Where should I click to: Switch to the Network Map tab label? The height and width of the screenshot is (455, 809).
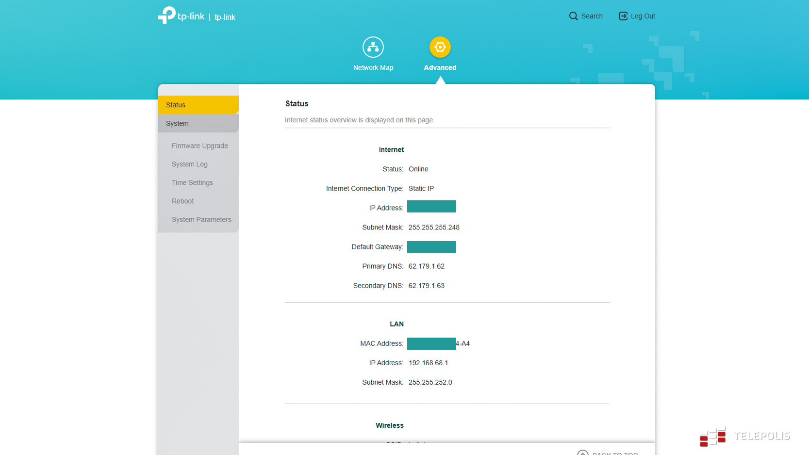tap(373, 67)
